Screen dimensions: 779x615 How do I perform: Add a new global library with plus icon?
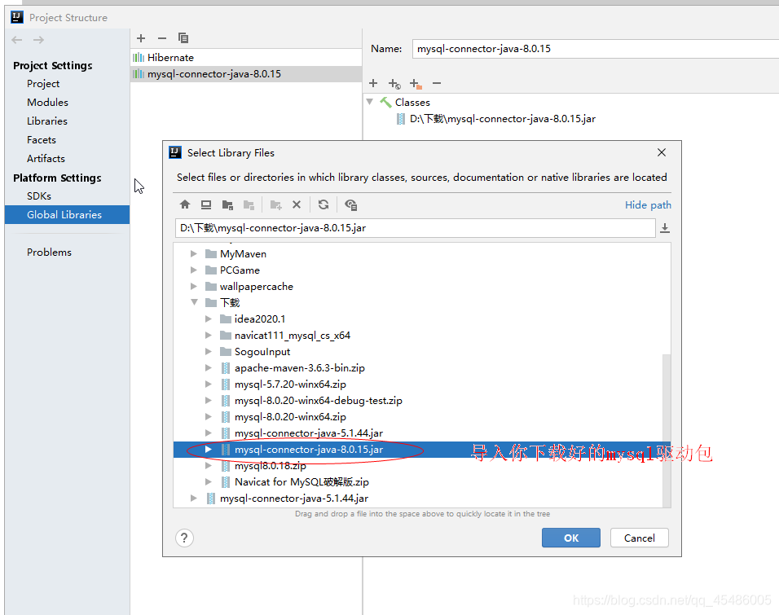(x=141, y=38)
